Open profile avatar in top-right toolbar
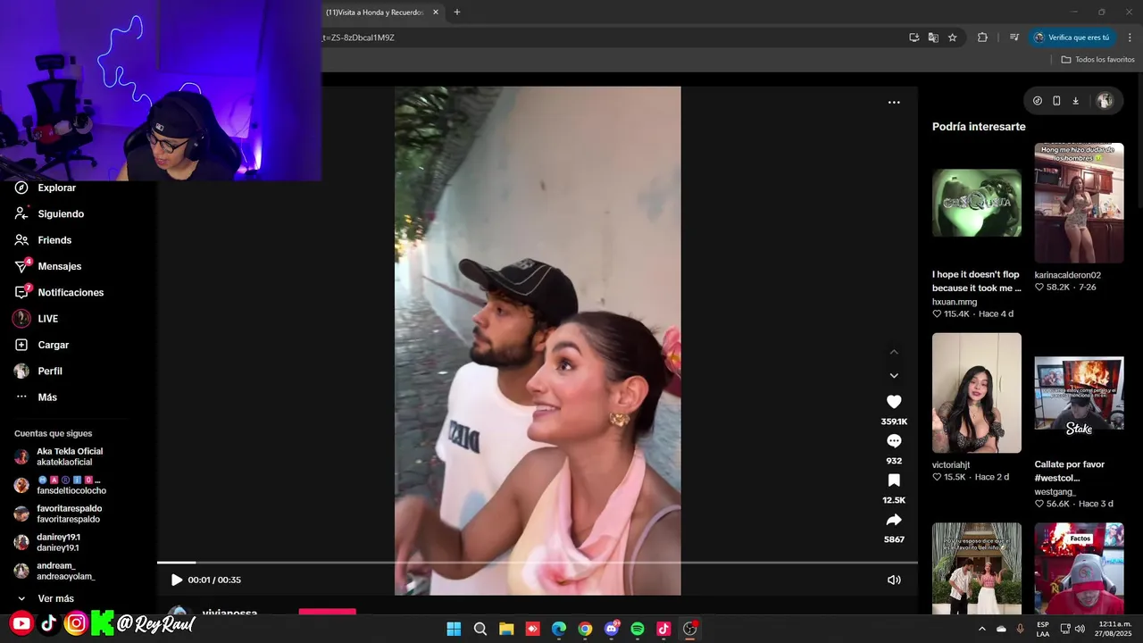Screen dimensions: 1143x643 (x=1105, y=101)
